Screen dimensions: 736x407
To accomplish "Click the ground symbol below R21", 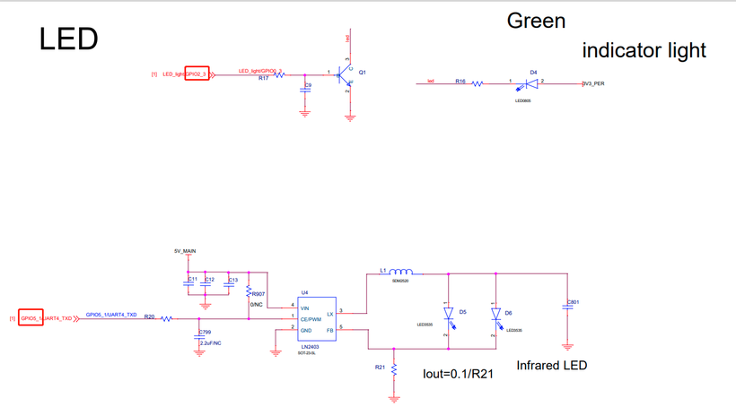I will [394, 400].
